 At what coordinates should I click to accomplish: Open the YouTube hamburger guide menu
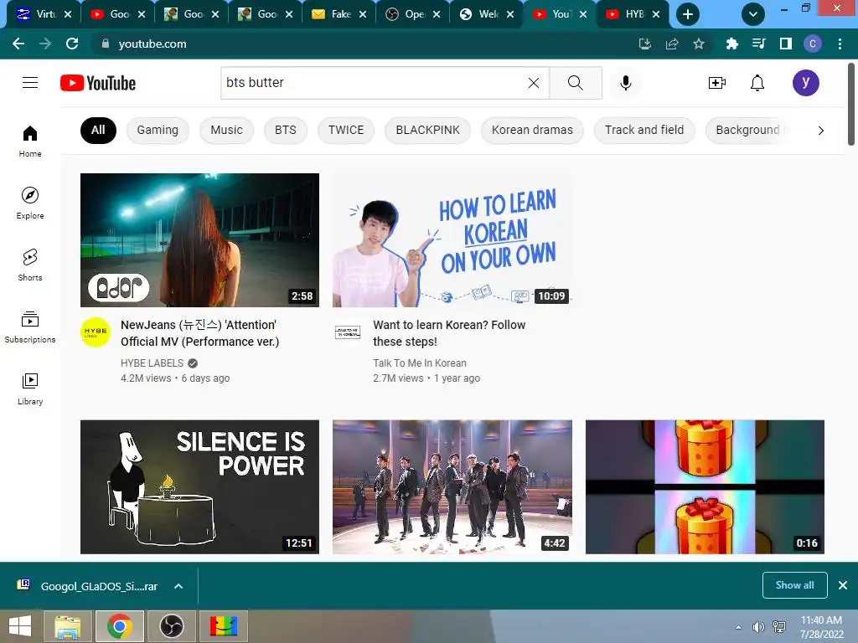click(30, 83)
